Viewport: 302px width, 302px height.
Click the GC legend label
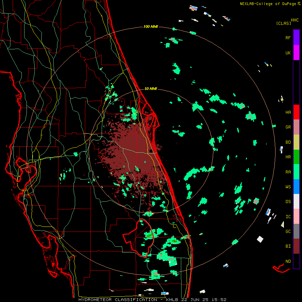pos(288,232)
